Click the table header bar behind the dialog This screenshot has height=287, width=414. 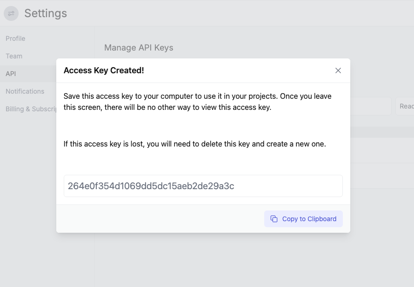pos(381,132)
